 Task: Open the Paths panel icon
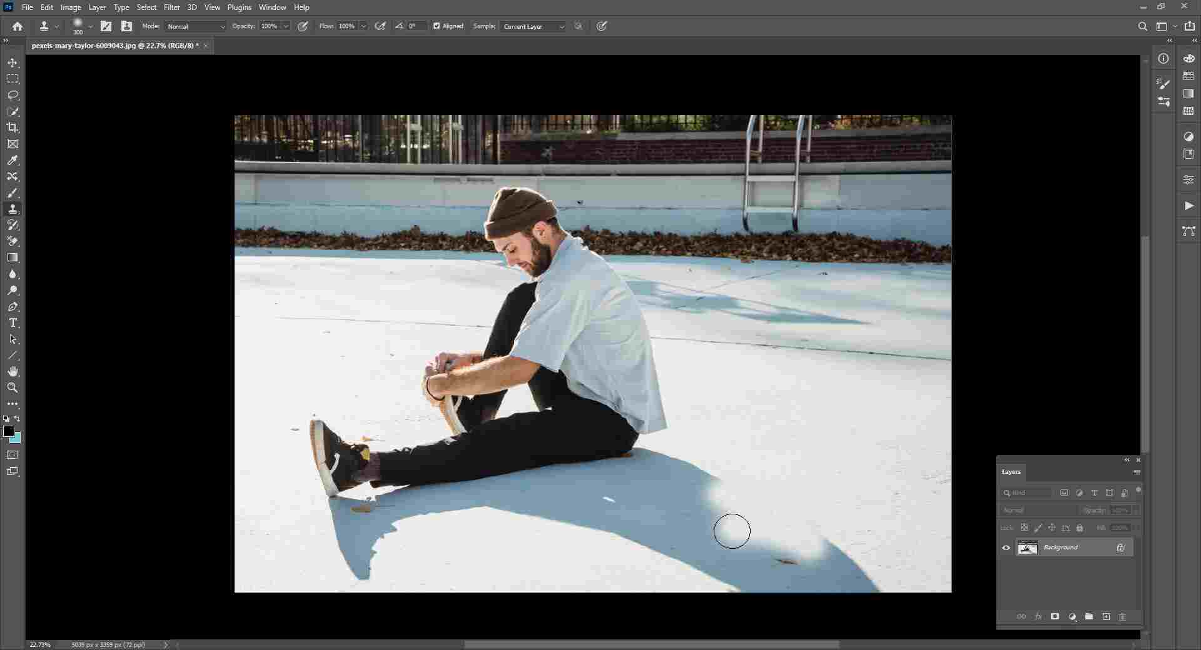coord(1188,231)
